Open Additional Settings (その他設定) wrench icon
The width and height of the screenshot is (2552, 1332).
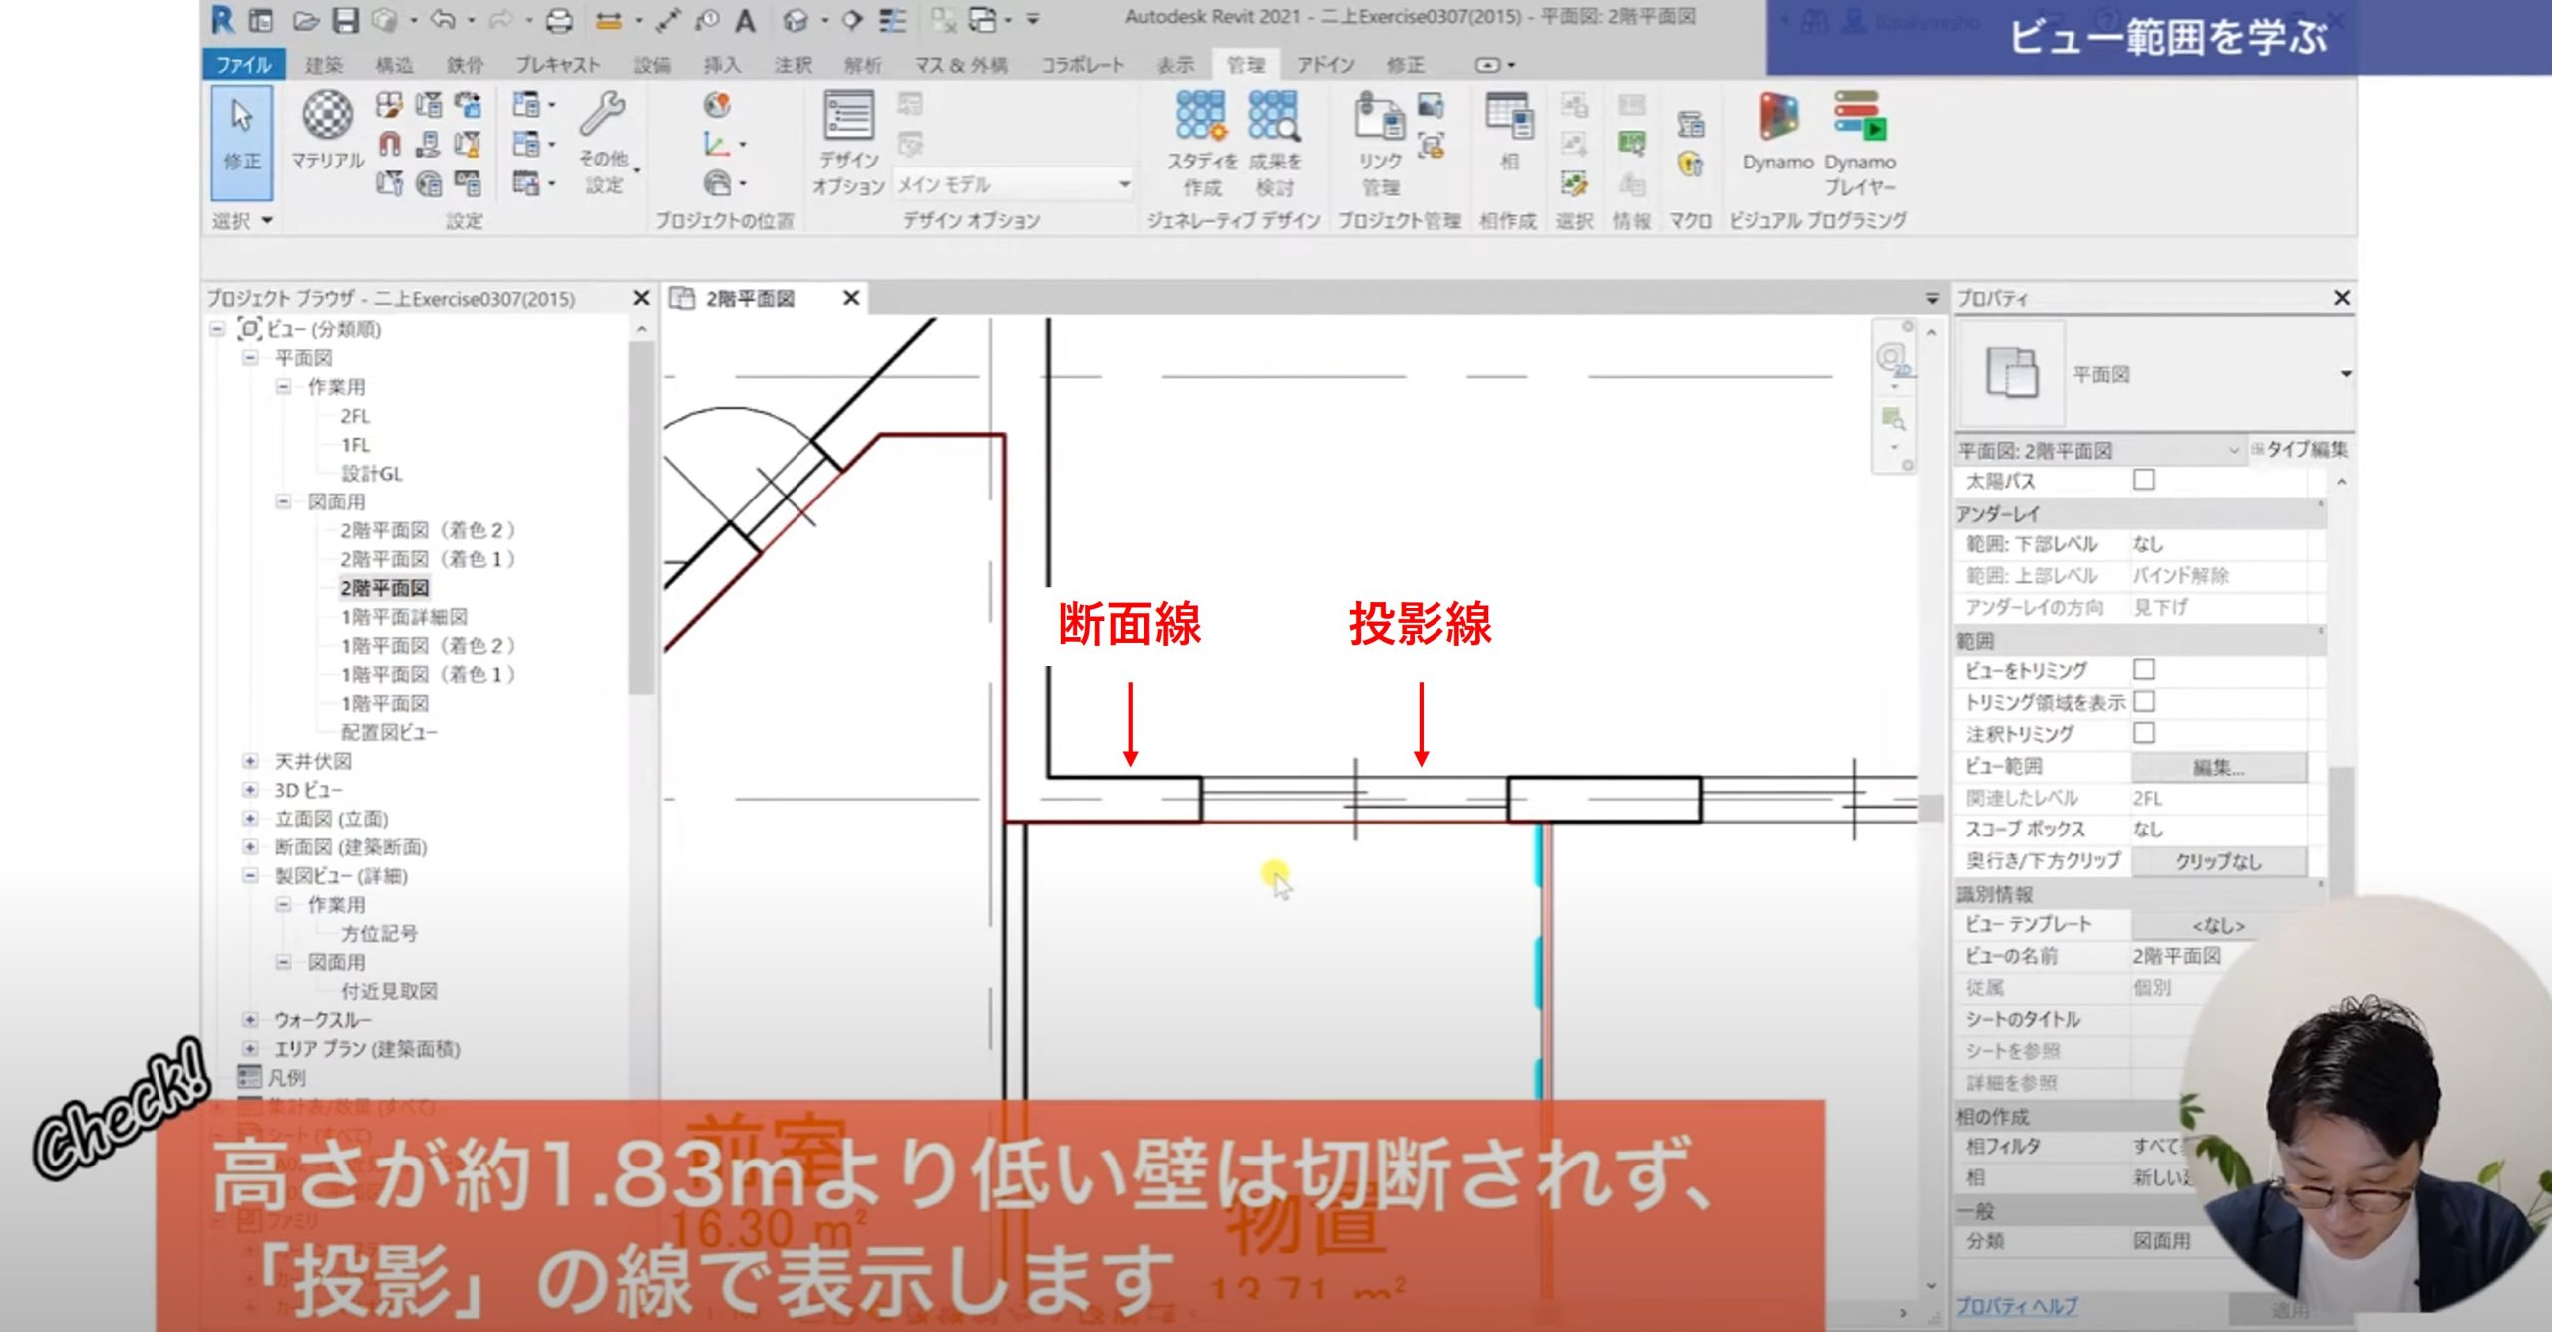click(x=603, y=115)
